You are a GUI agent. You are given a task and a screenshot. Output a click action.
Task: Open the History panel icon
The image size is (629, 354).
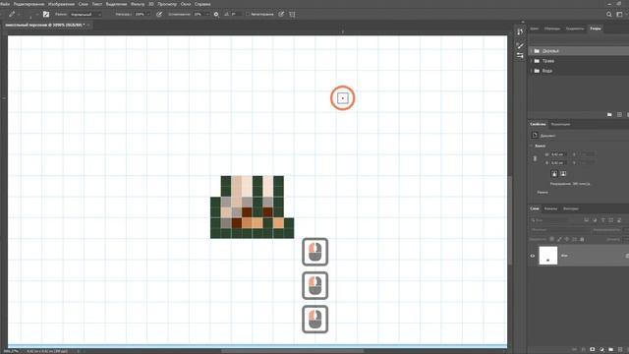520,31
